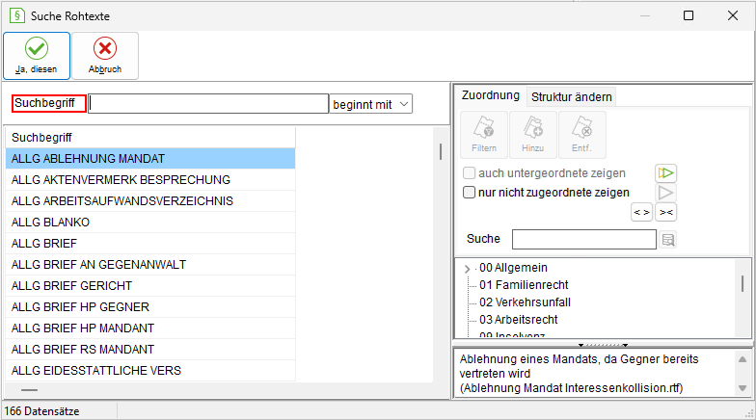Click the splitter handle above description box
The width and height of the screenshot is (756, 420).
pos(603,345)
